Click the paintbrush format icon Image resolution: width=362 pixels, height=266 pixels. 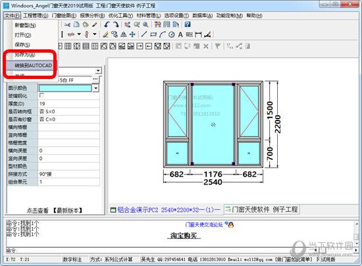coord(95,24)
